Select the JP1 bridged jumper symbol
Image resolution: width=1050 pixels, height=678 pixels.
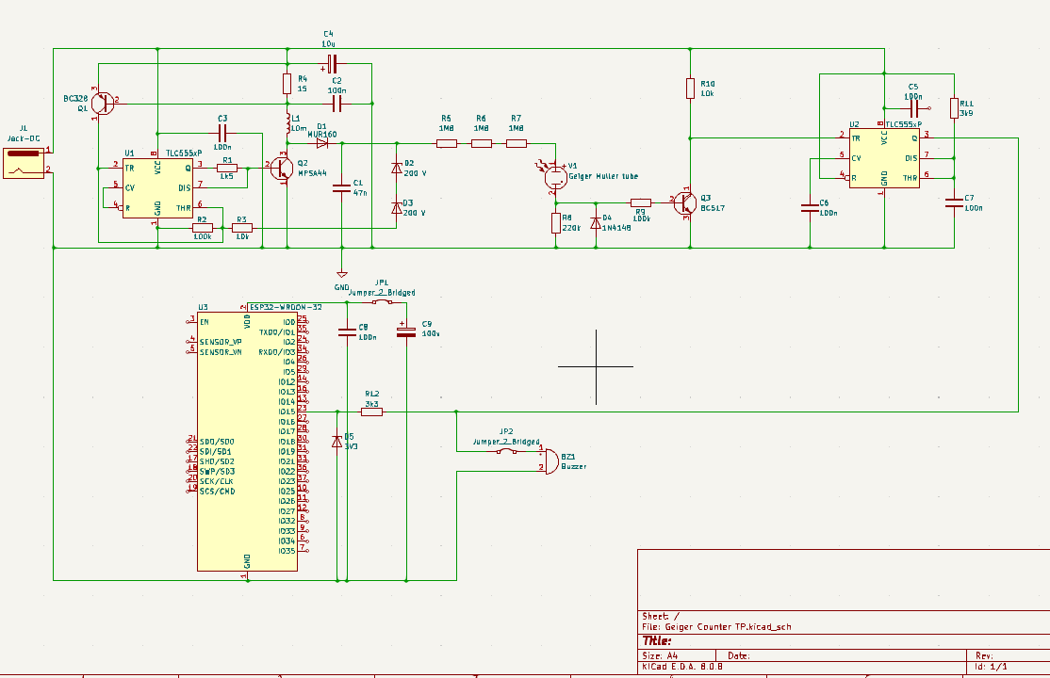(382, 302)
